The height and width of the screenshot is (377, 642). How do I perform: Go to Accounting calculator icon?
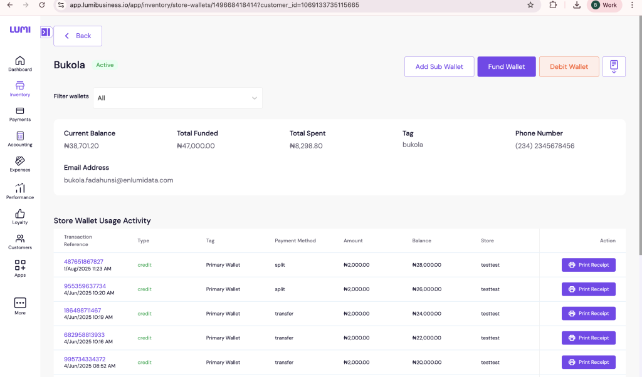[x=20, y=137]
